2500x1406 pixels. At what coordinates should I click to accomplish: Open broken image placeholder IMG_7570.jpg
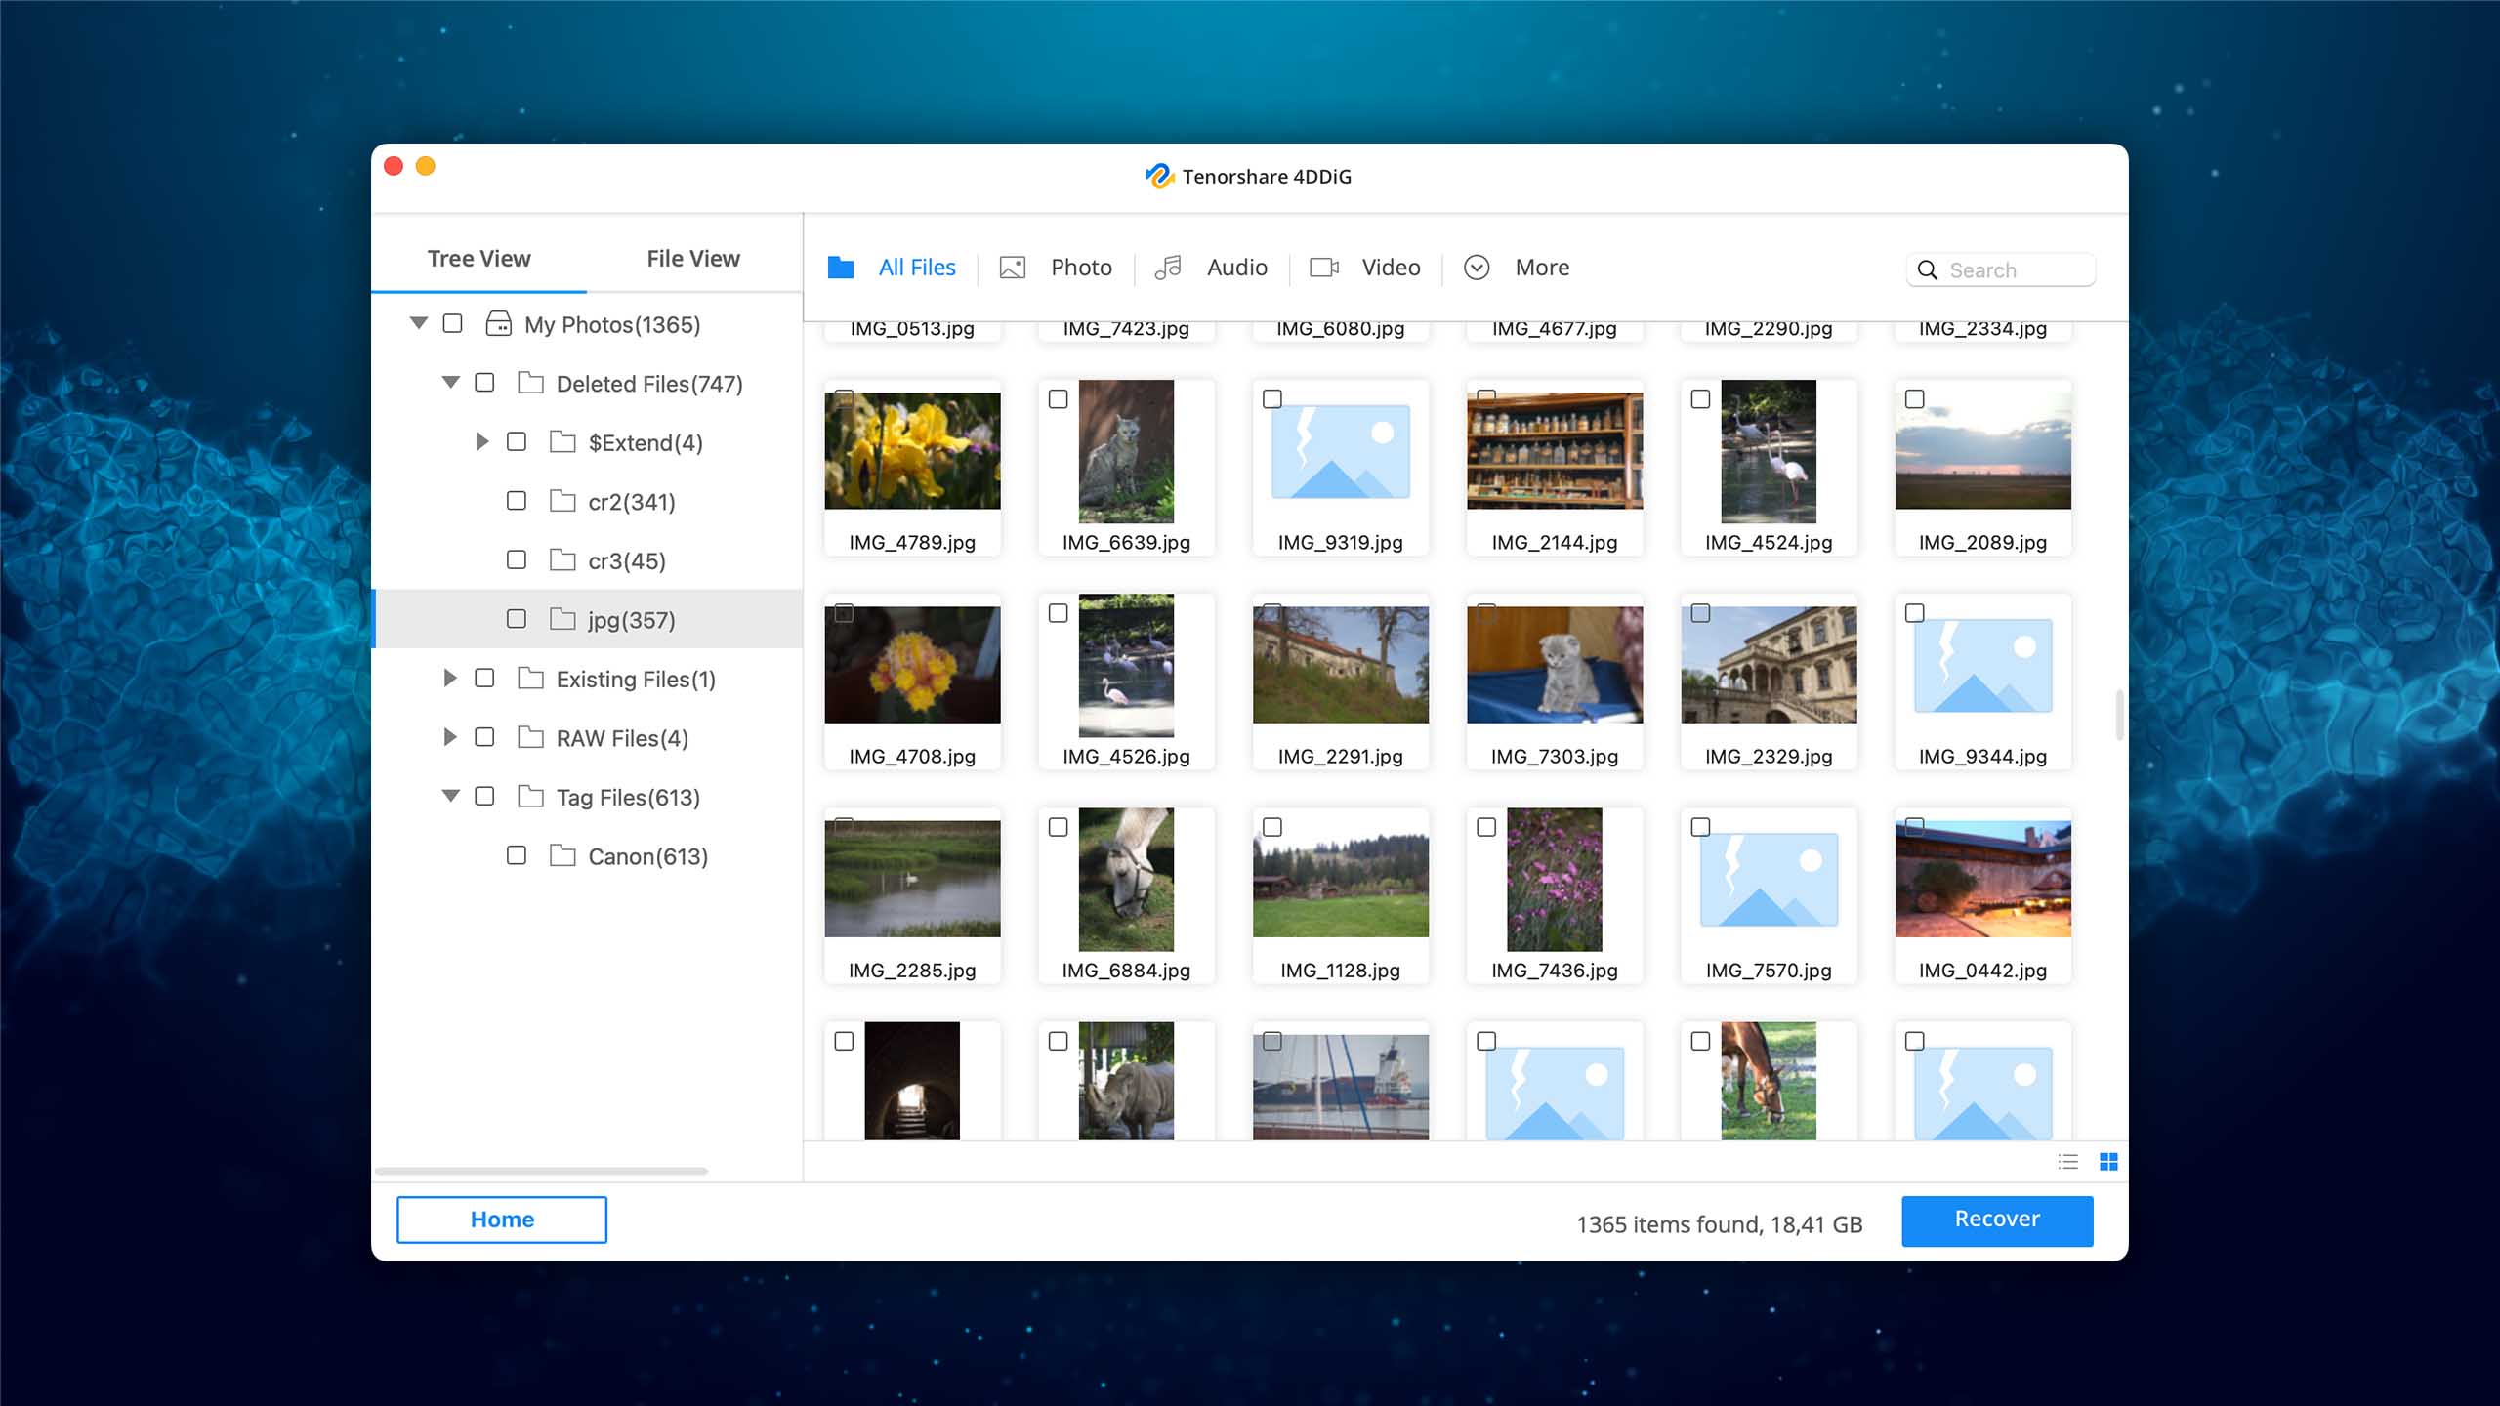1769,880
